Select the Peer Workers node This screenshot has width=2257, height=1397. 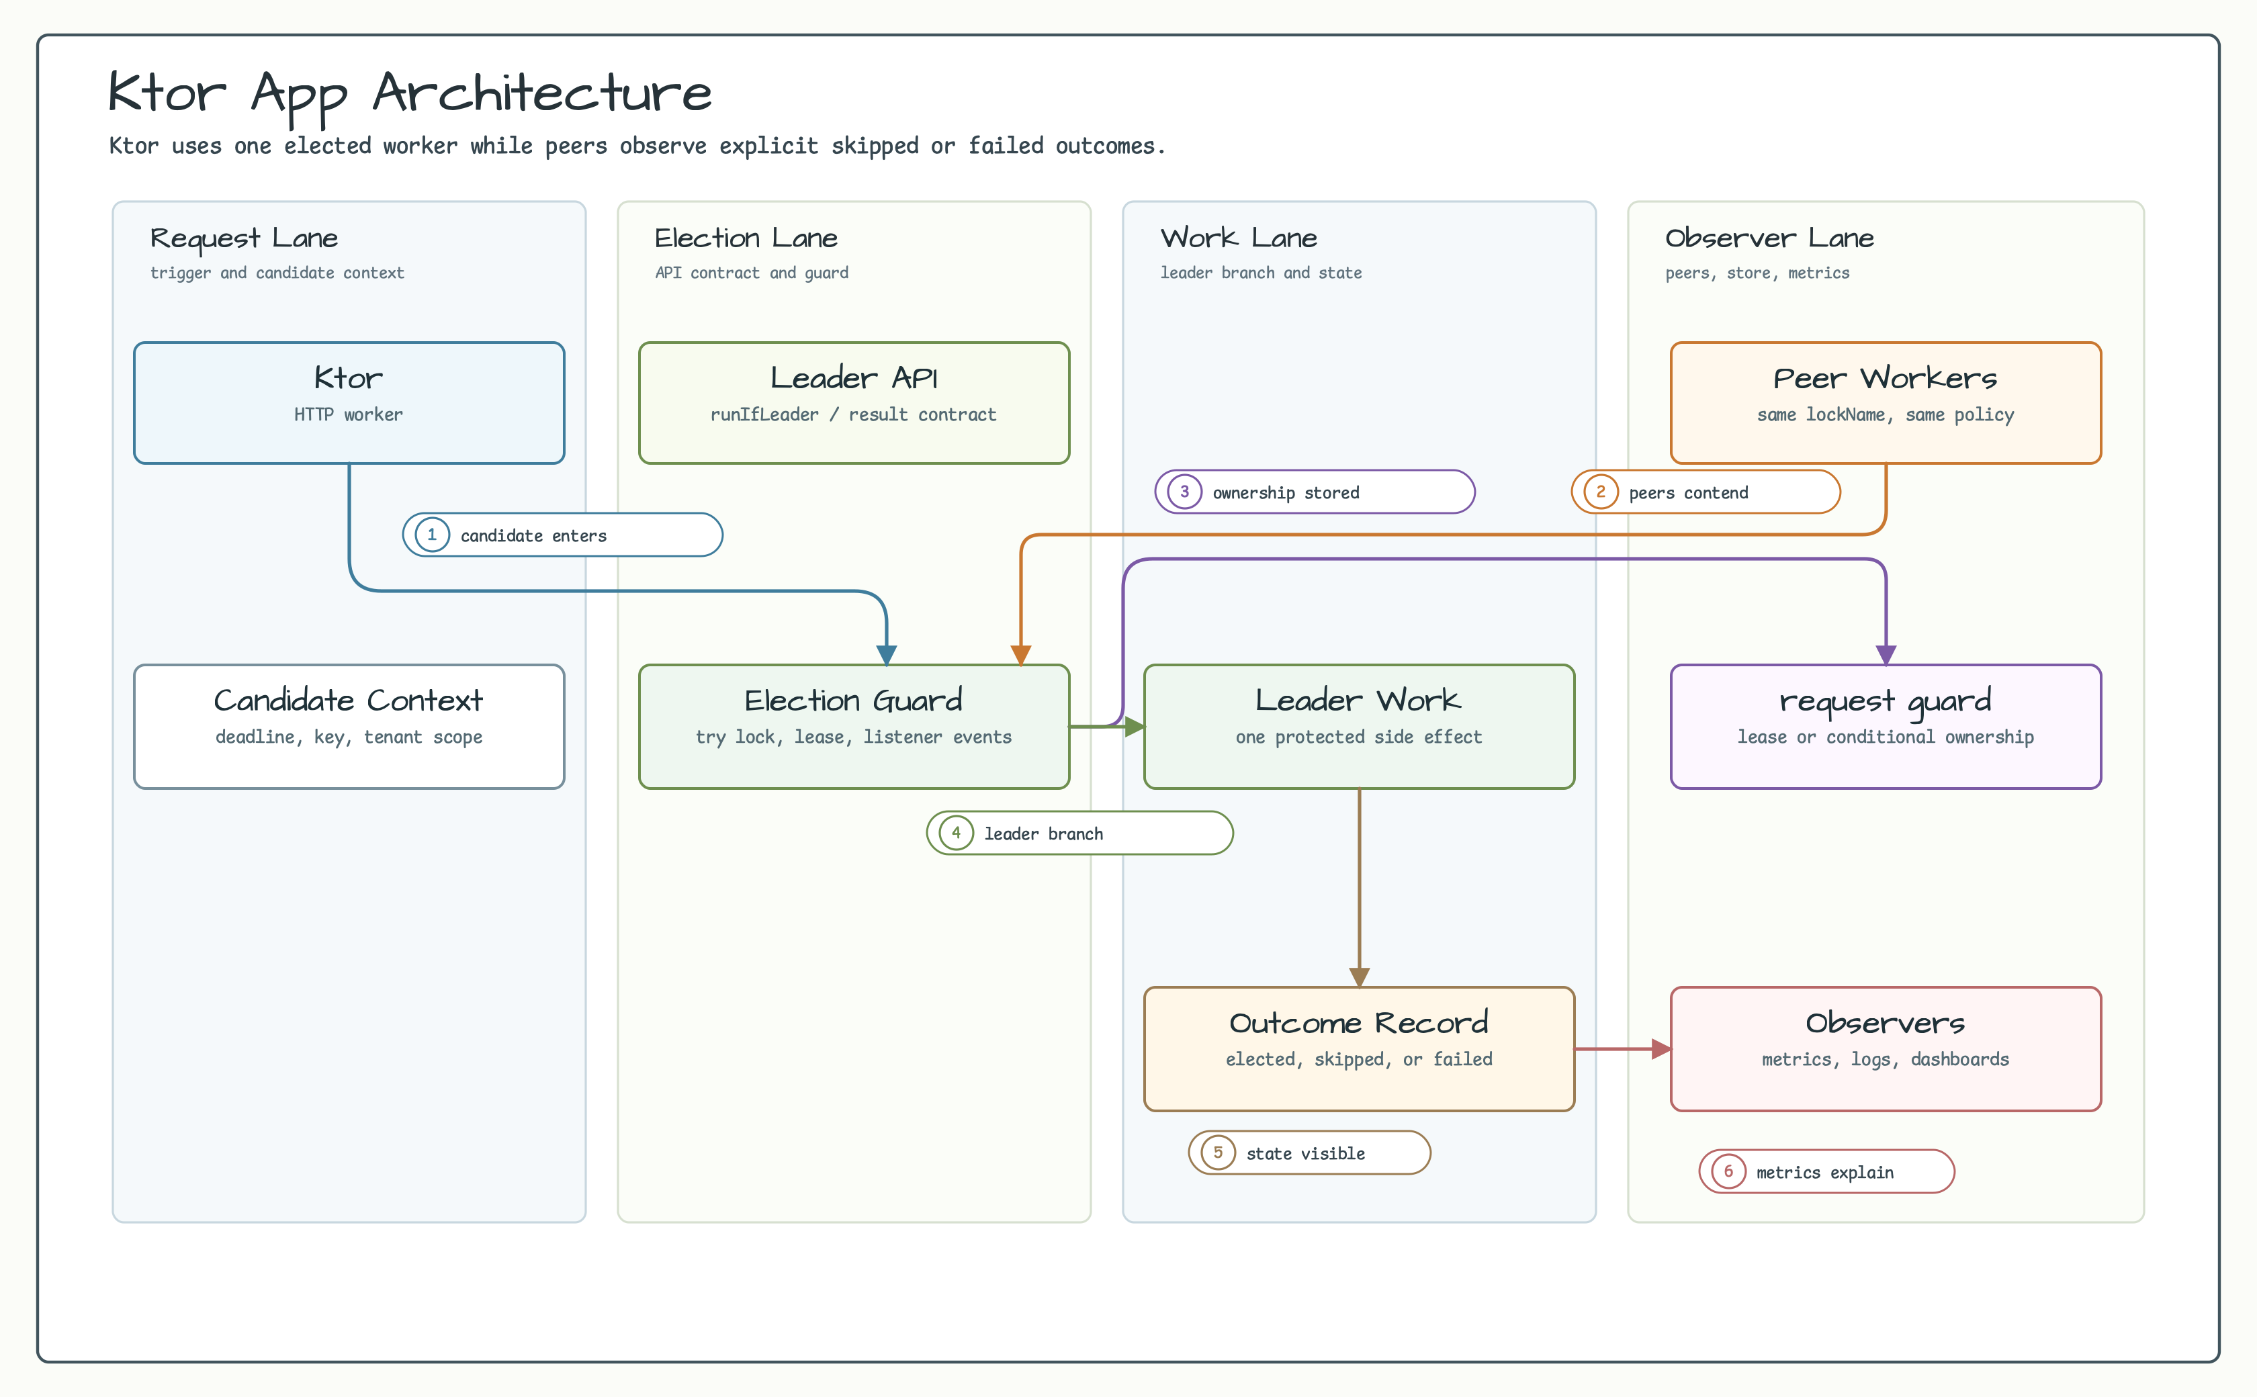[1886, 403]
